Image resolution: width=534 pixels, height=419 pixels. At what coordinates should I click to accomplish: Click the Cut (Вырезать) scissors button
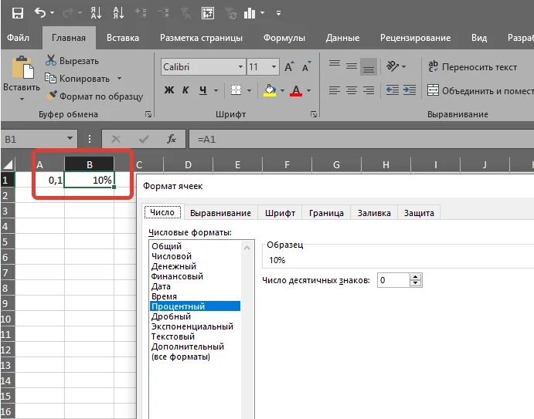[72, 61]
